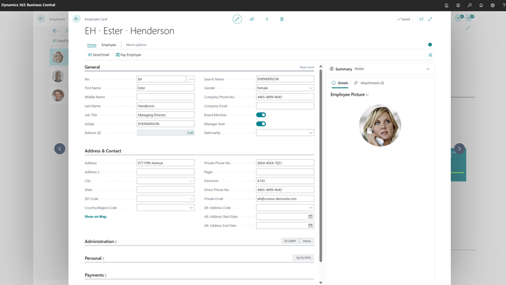The width and height of the screenshot is (506, 285).
Task: Switch to the Details factbox tab
Action: click(340, 83)
